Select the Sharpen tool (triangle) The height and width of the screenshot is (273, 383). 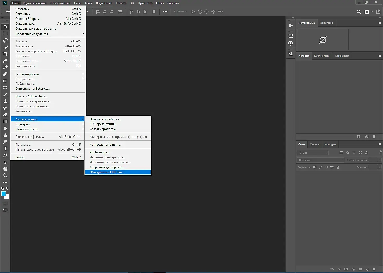click(x=5, y=135)
